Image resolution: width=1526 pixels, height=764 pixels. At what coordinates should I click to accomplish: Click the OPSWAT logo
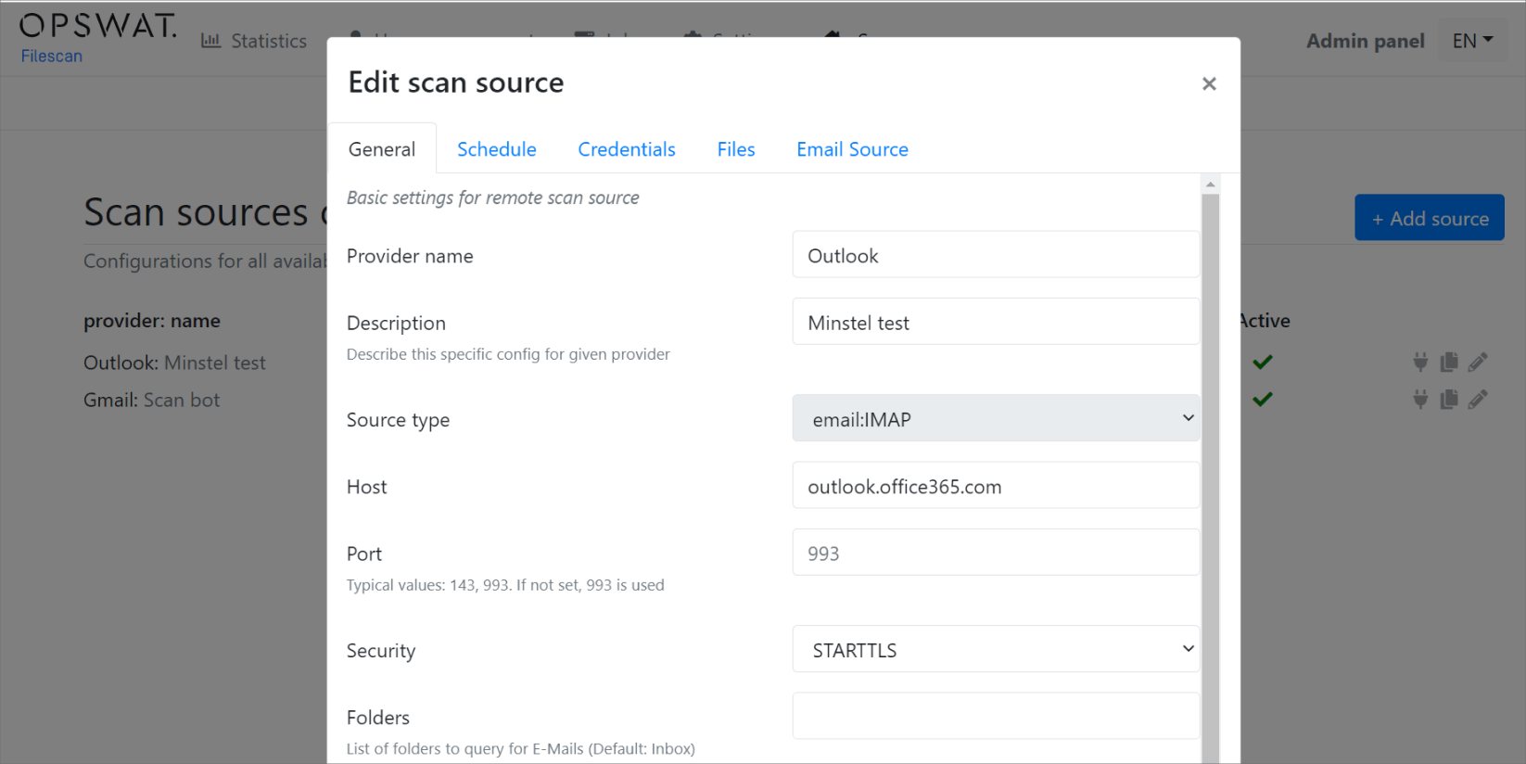tap(97, 26)
